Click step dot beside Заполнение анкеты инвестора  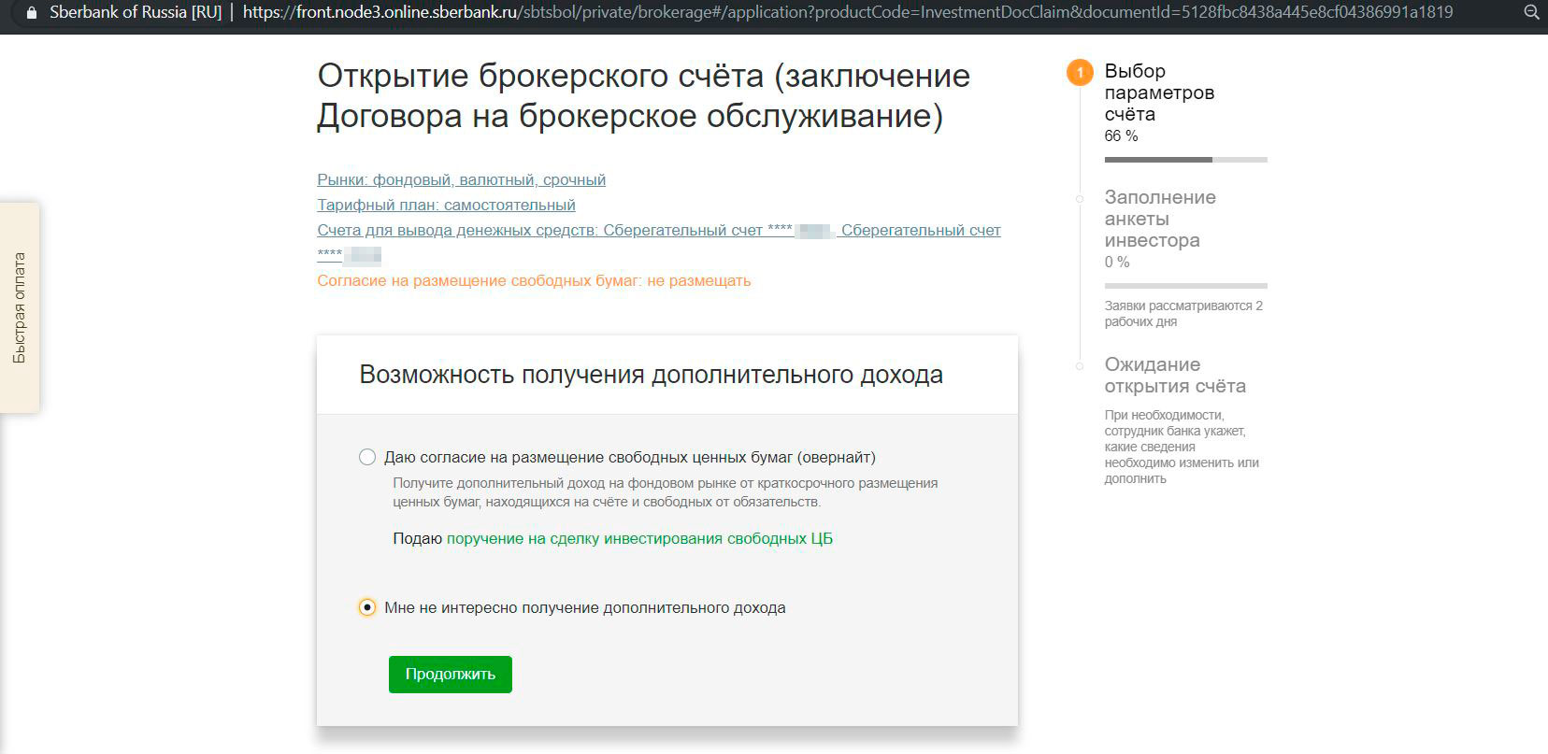[x=1080, y=199]
